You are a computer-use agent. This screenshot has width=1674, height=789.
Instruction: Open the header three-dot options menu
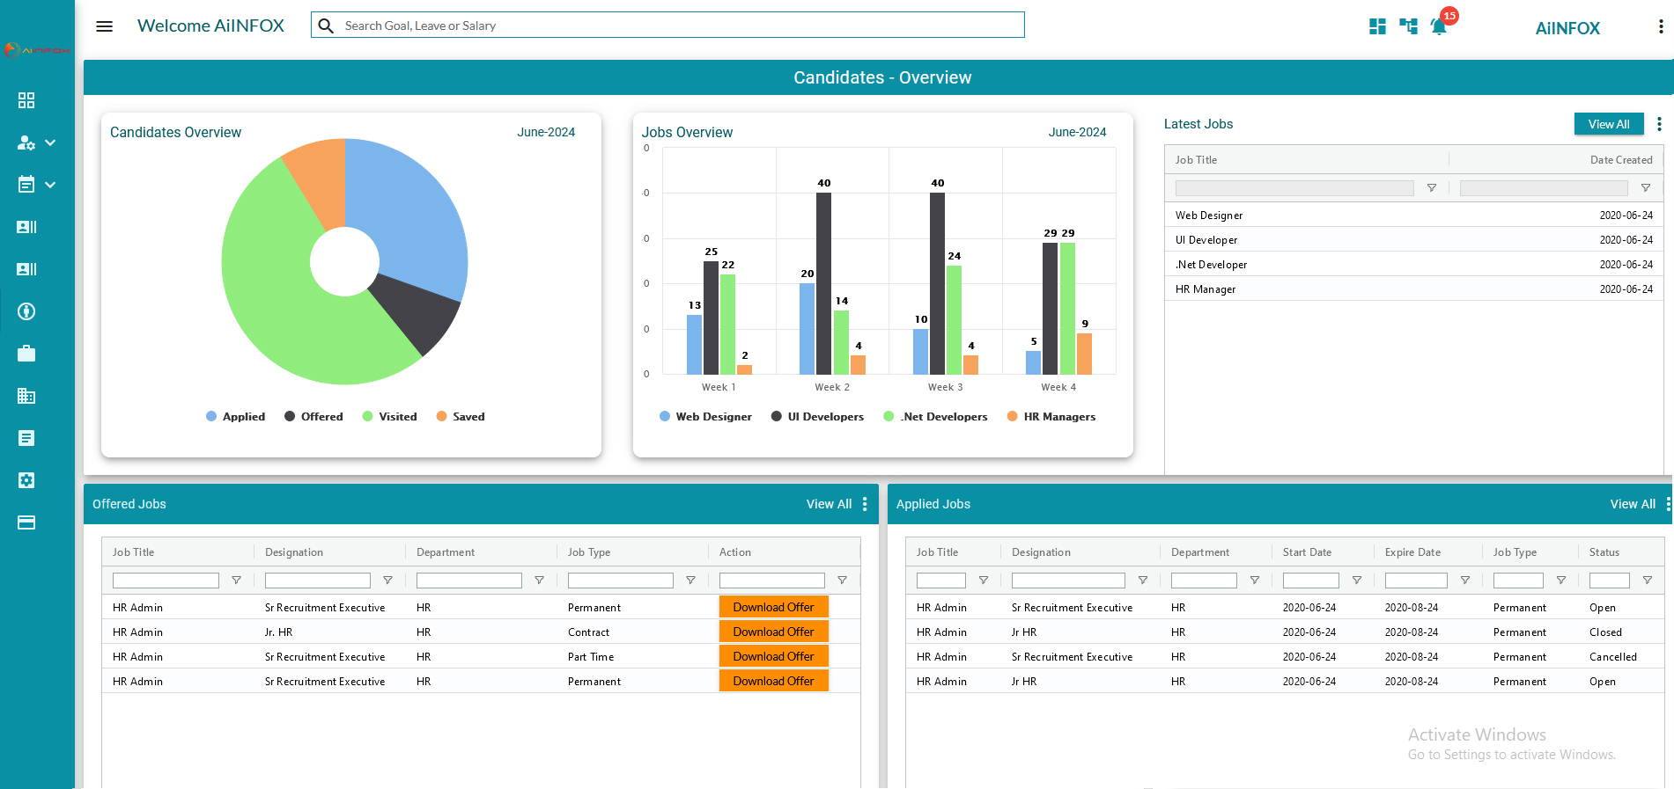[x=1661, y=26]
